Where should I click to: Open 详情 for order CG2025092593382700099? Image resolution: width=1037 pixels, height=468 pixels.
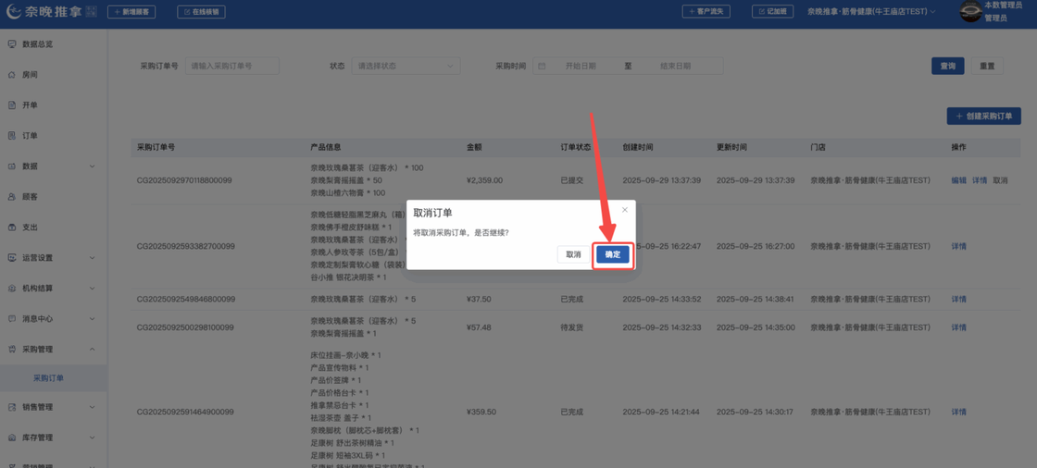[x=958, y=246]
